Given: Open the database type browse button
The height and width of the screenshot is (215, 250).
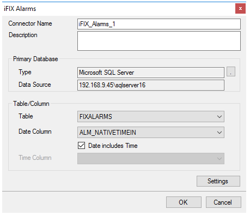Looking at the screenshot, I should (231, 71).
